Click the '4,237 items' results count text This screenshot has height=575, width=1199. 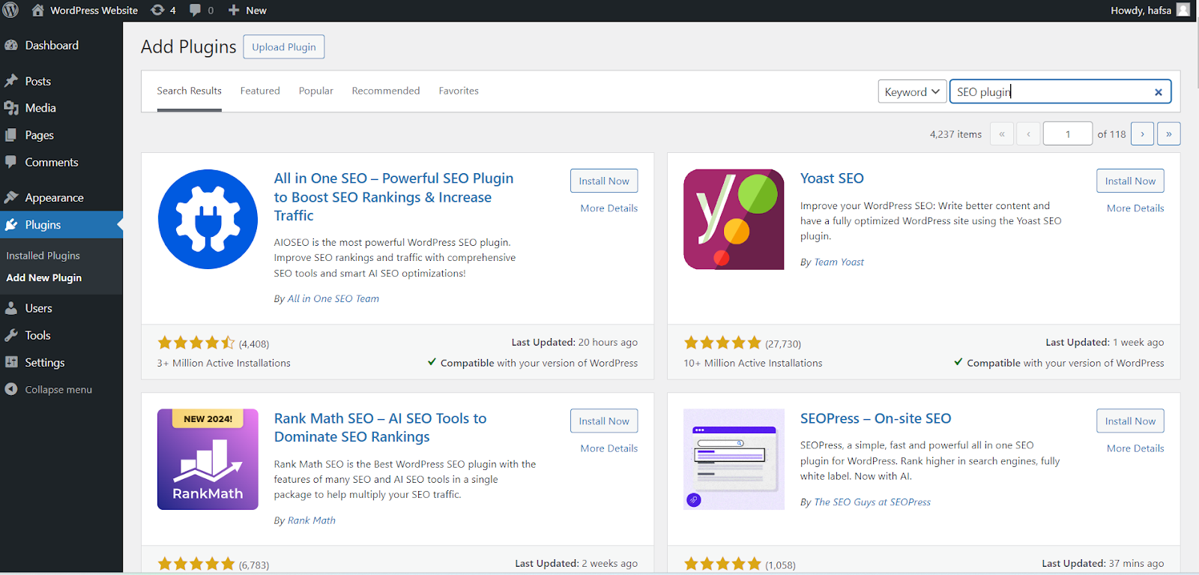pyautogui.click(x=955, y=134)
